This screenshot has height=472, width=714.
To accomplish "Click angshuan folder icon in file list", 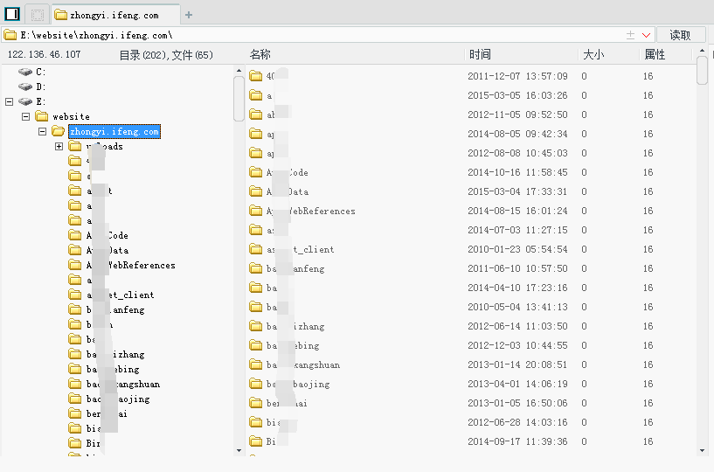I will [256, 364].
